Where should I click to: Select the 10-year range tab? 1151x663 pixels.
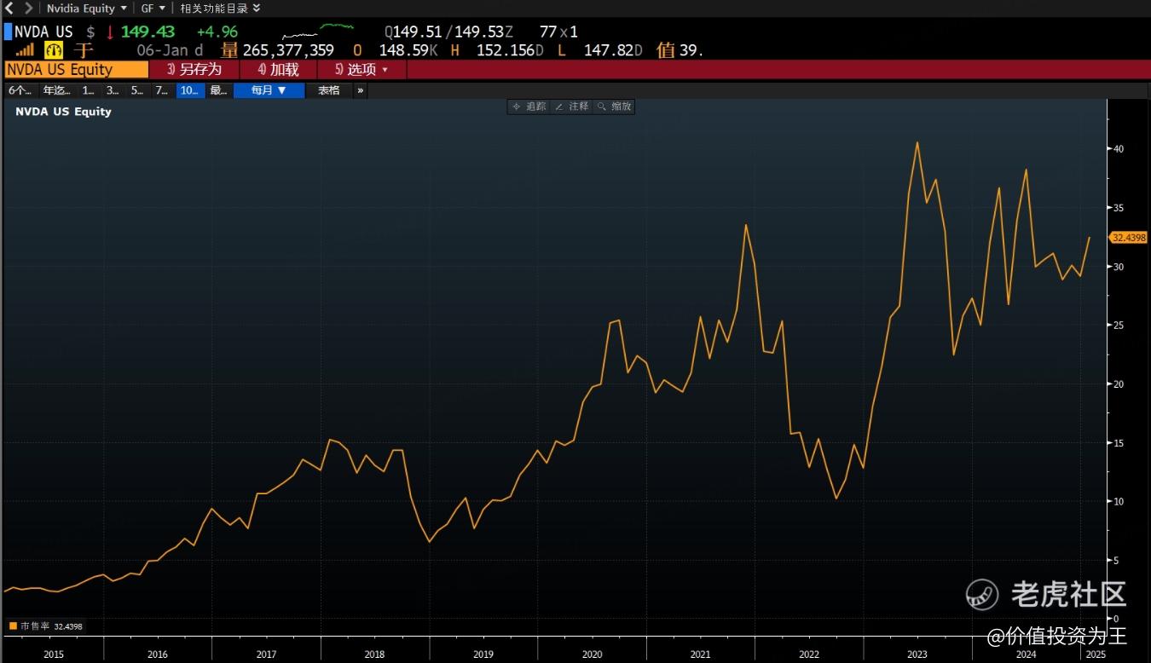tap(189, 90)
